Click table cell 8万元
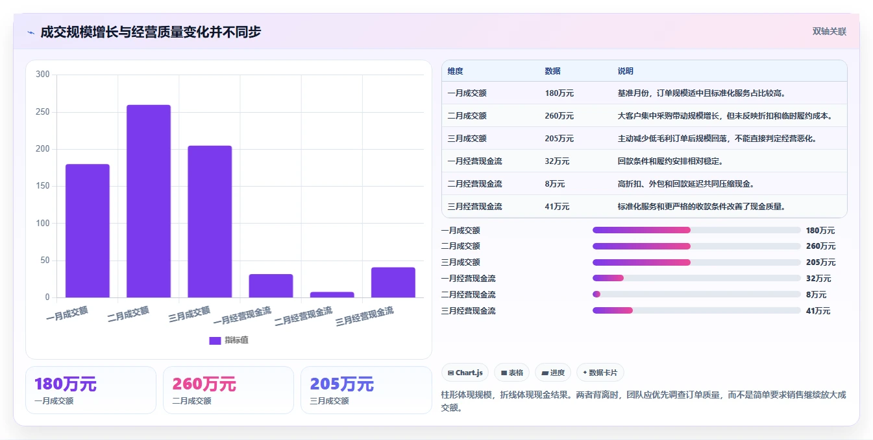 (x=555, y=184)
